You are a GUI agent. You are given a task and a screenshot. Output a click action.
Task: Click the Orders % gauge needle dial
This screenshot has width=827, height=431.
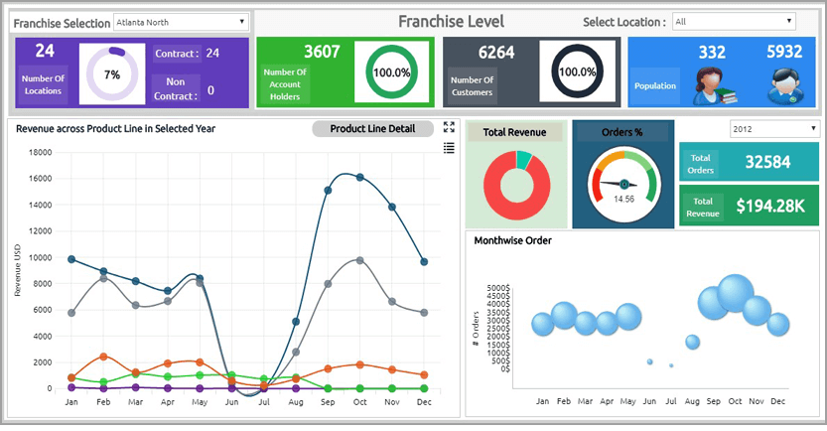623,184
